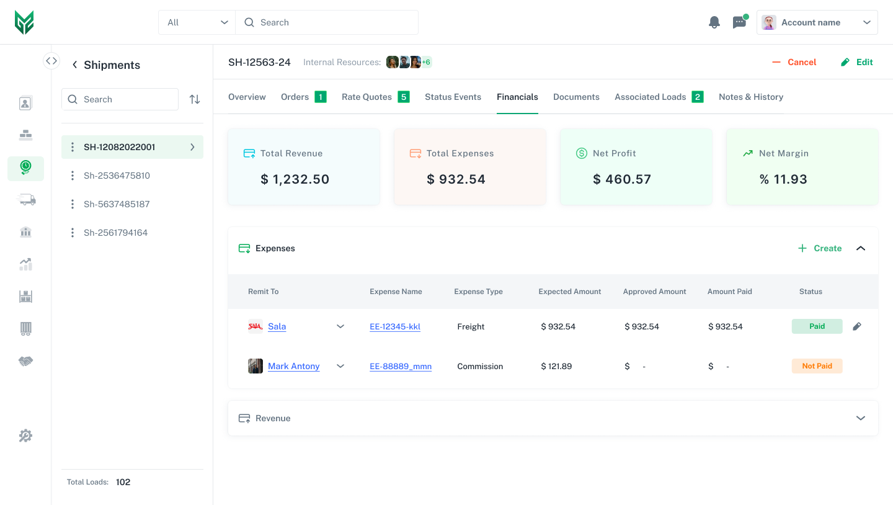Click the internal resources avatars group
893x505 pixels.
coord(409,62)
